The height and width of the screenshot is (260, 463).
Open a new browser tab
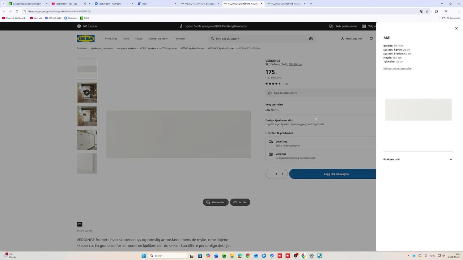[x=311, y=4]
